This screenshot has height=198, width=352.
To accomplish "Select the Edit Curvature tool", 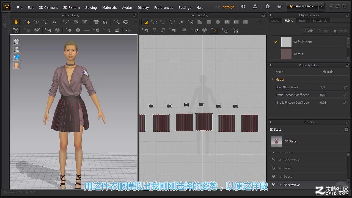I will click(163, 22).
